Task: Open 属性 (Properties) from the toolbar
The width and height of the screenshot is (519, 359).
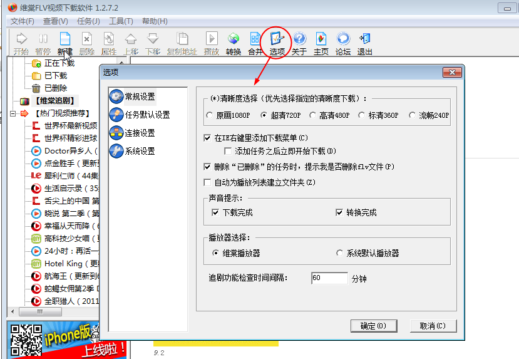Action: [108, 43]
